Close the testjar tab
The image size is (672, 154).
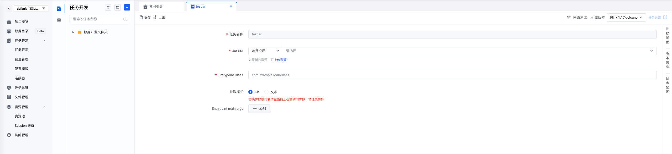click(x=231, y=7)
